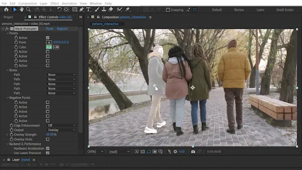Viewport: 302px width, 170px height.
Task: Disable Hardware Acceleration checkbox
Action: click(48, 148)
